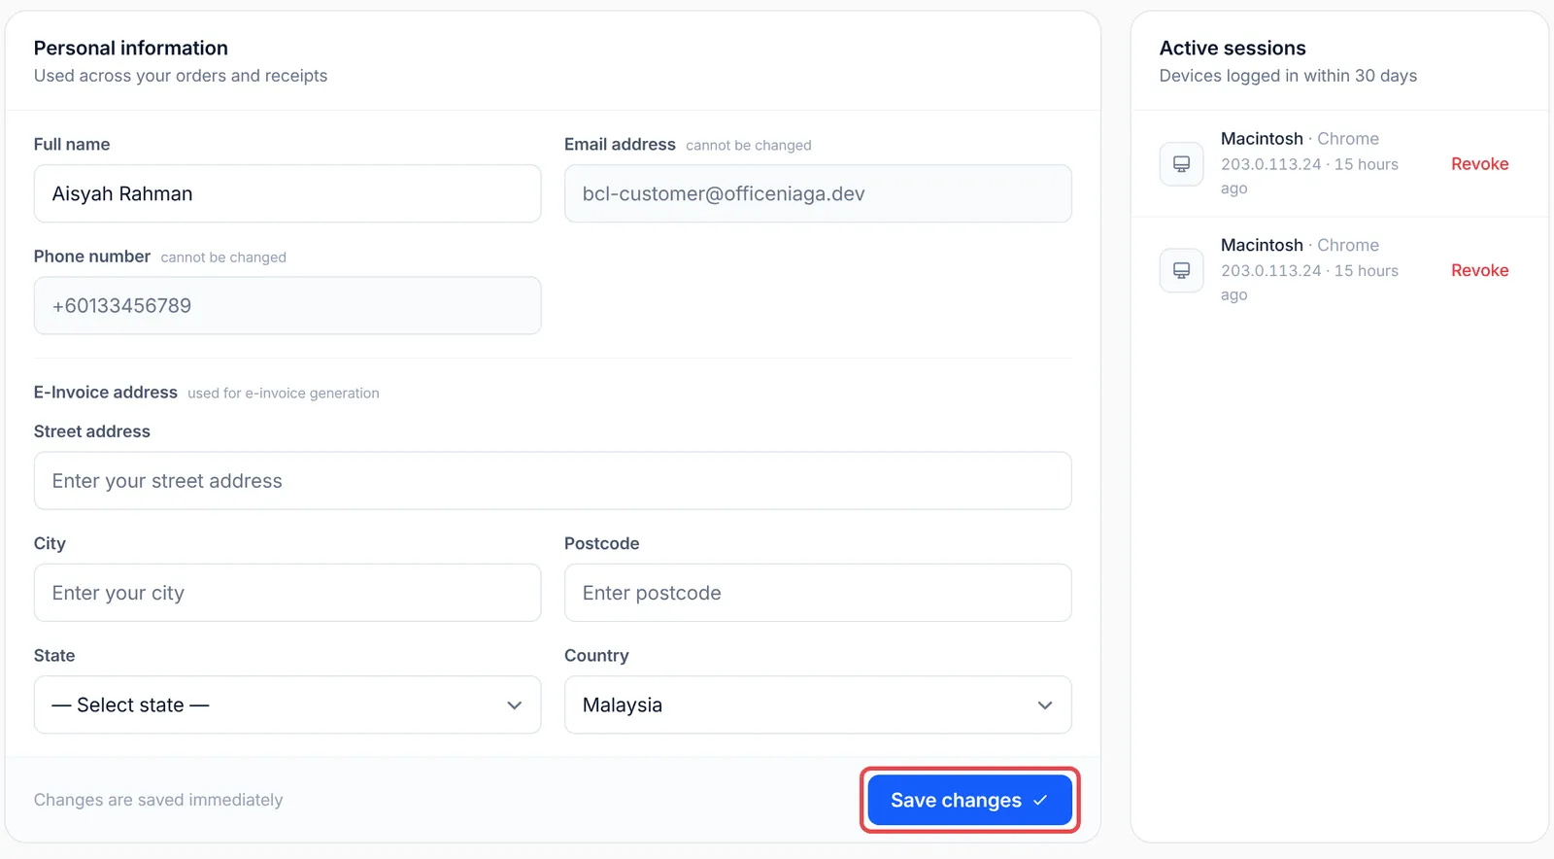Screen dimensions: 1554x859
Task: Focus the City input box
Action: coord(287,593)
